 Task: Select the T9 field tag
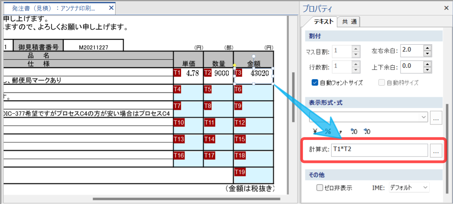238,106
